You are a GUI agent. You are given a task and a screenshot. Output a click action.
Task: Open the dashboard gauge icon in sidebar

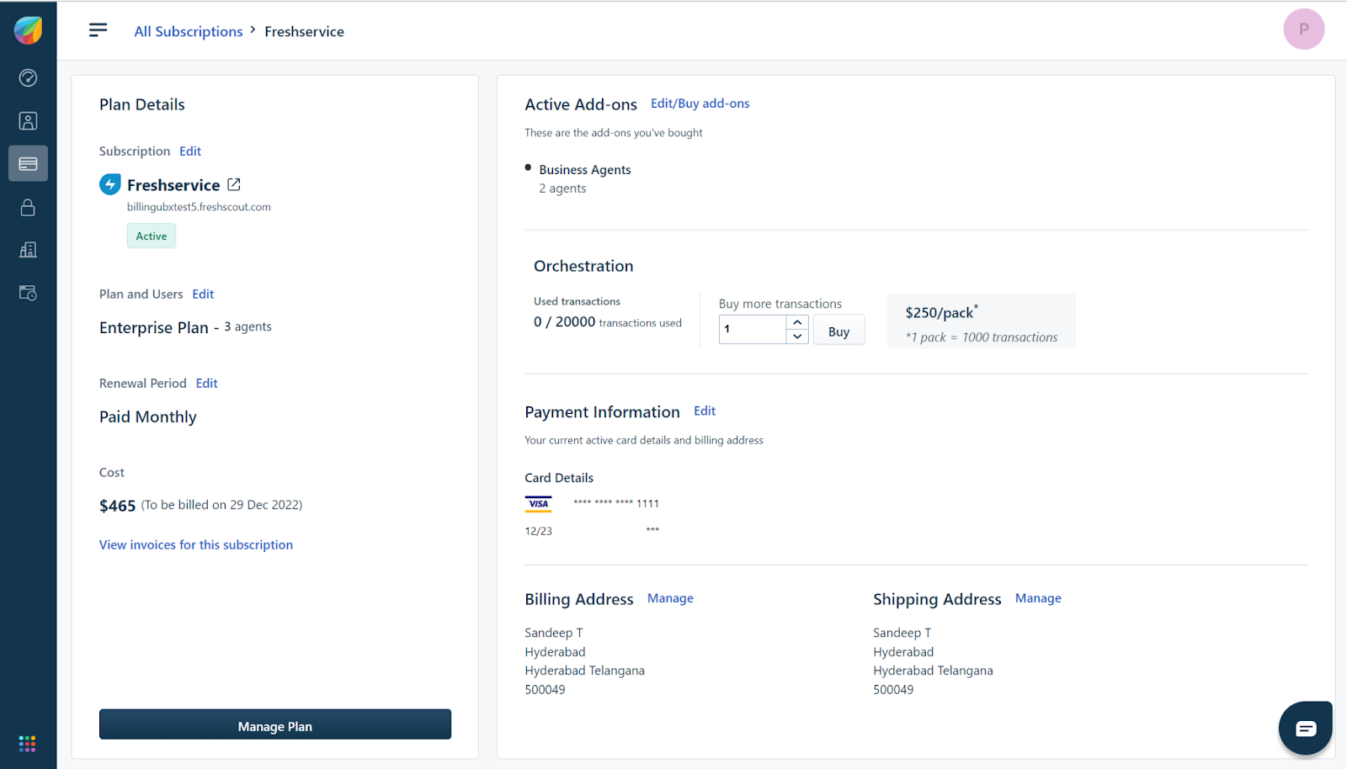click(28, 78)
